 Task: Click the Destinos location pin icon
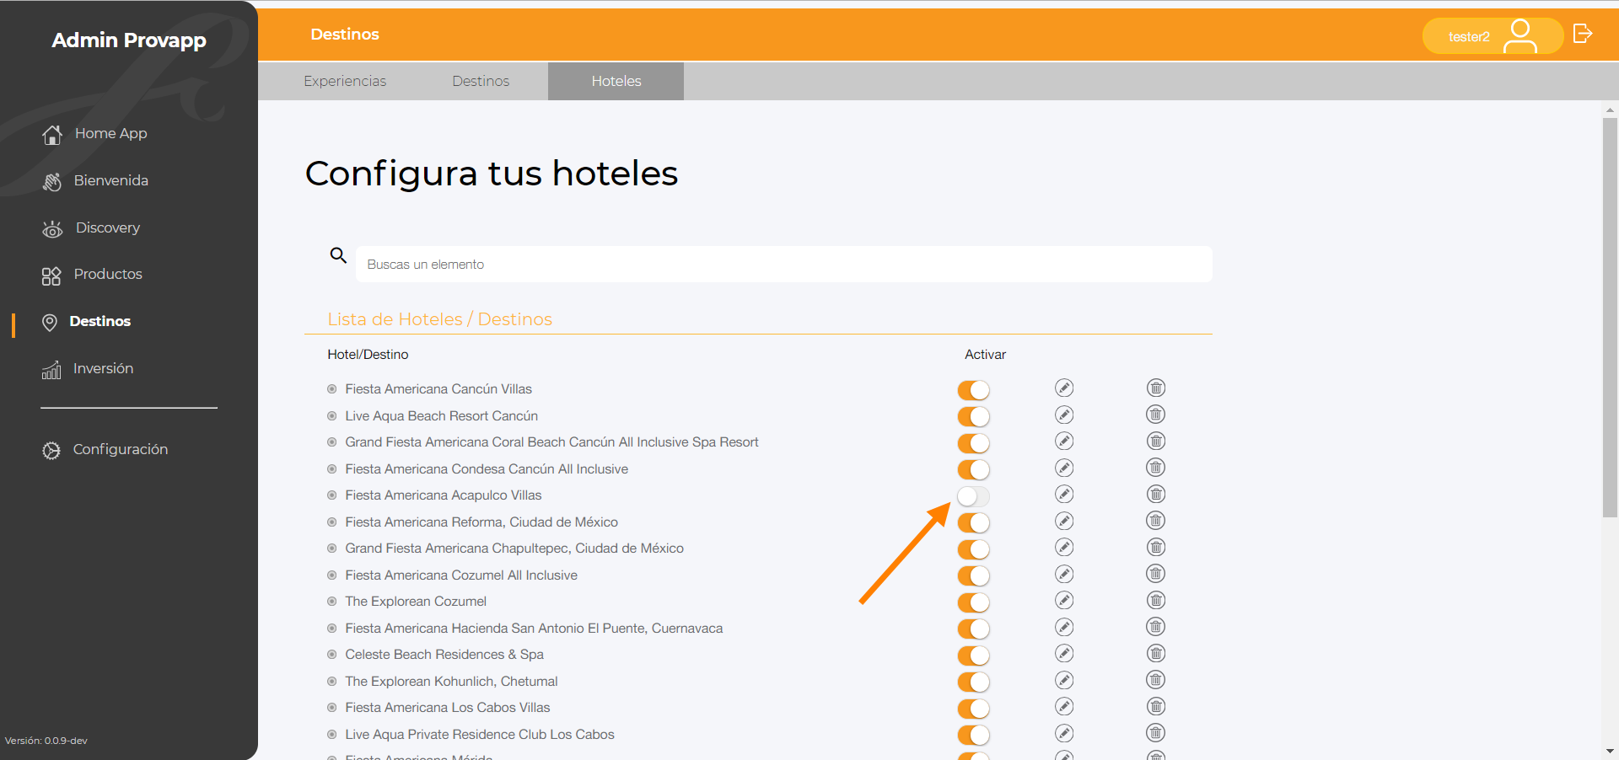tap(50, 322)
